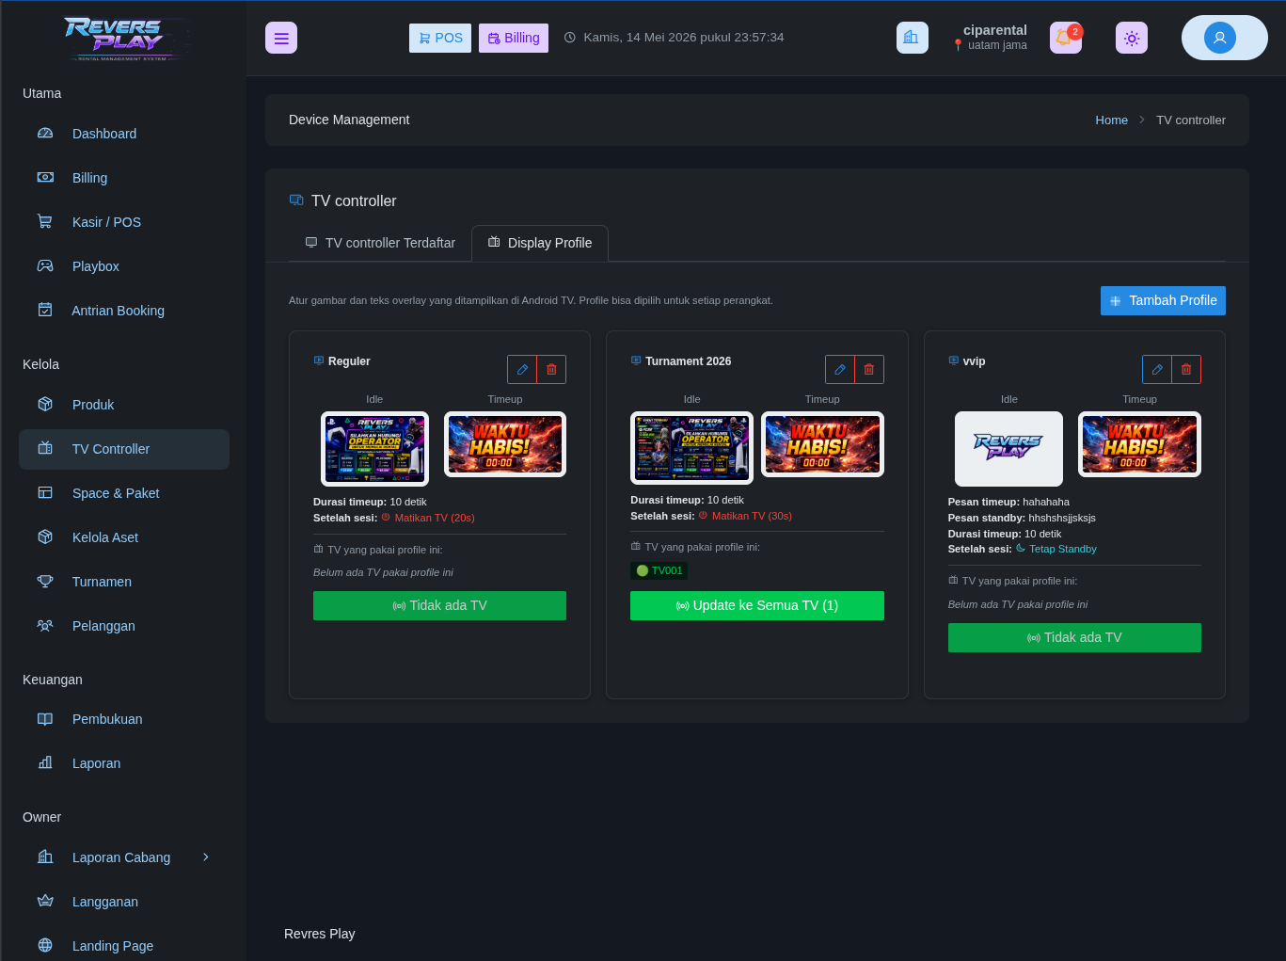Select TV Controller in sidebar
The height and width of the screenshot is (961, 1286).
(x=124, y=449)
